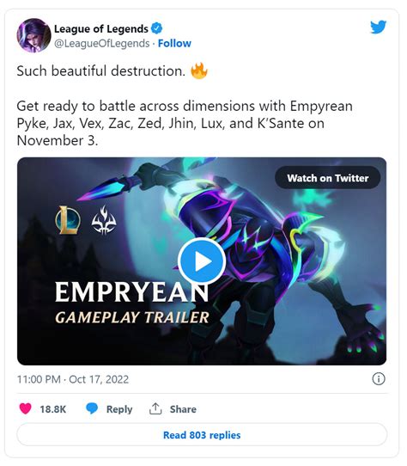Follow the League of Legends account

(174, 43)
